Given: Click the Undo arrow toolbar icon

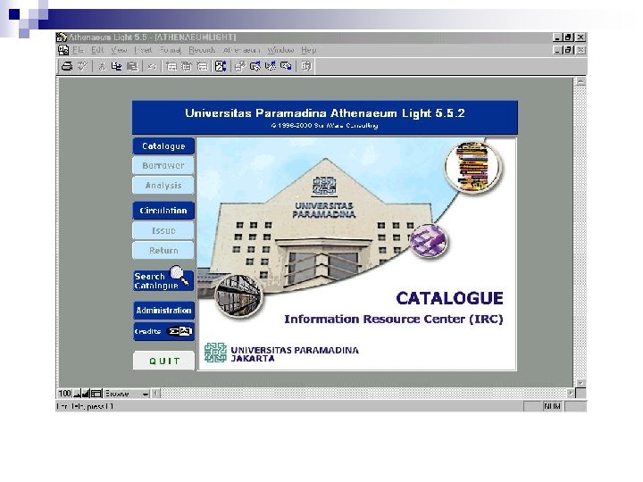Looking at the screenshot, I should 152,66.
